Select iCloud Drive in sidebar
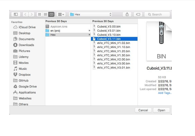This screenshot has height=136, width=195. (24, 27)
